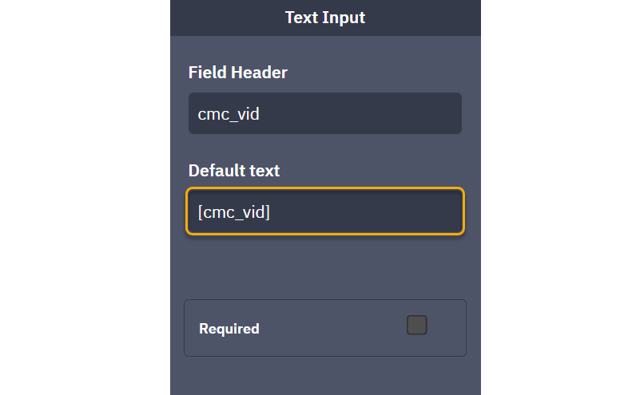Click the 'Text Input' panel title

tap(324, 17)
